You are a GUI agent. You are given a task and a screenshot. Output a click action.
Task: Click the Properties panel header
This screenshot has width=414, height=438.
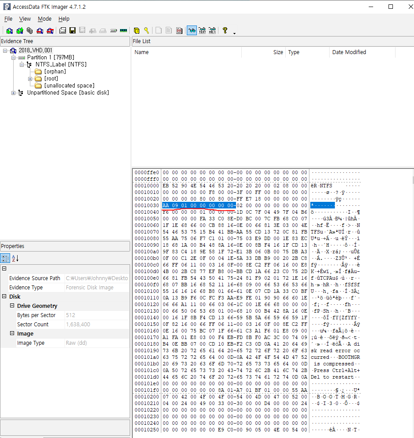(65, 246)
